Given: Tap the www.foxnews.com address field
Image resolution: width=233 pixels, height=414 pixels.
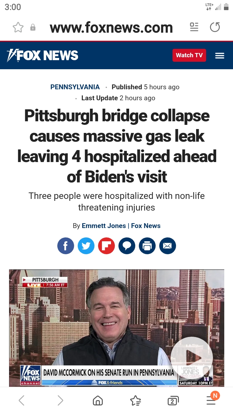Looking at the screenshot, I should coord(111,27).
